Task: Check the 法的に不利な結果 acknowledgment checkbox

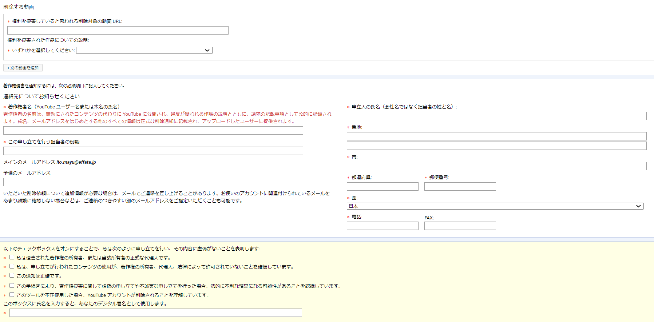Action: 12,286
